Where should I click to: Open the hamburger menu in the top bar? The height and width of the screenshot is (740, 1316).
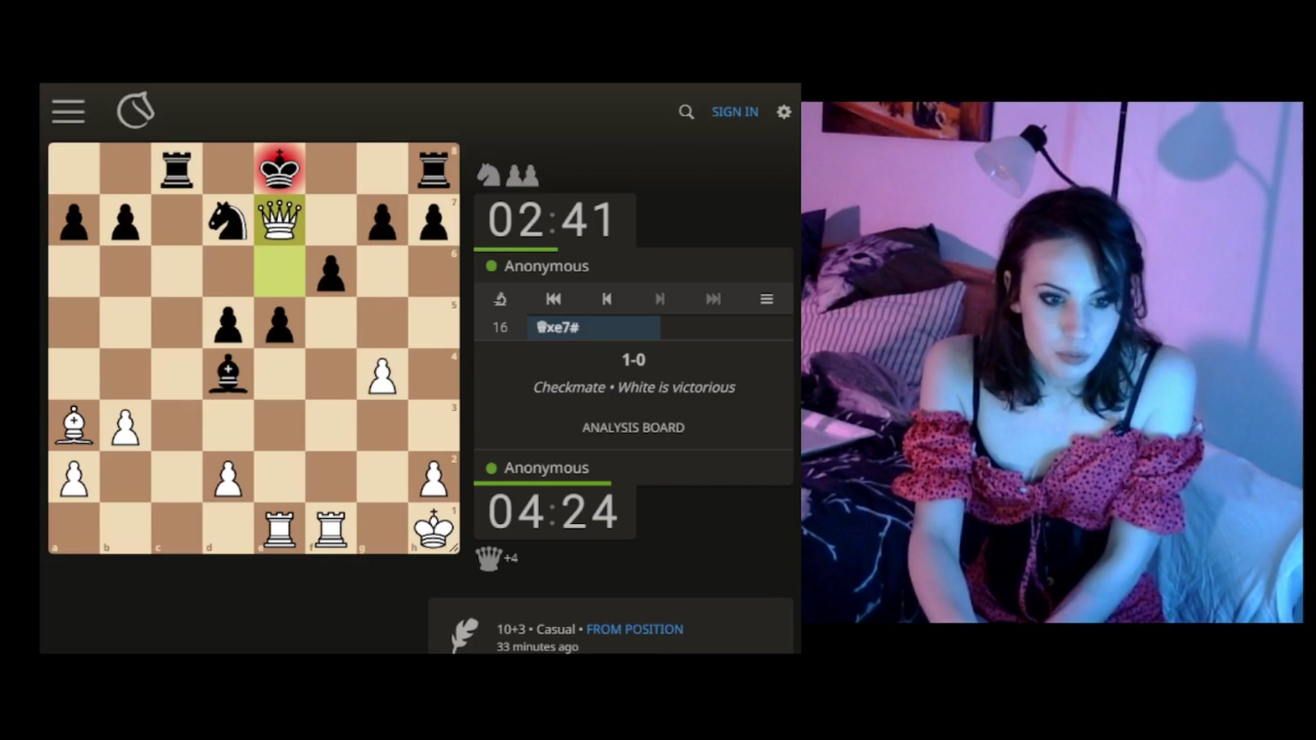[68, 112]
